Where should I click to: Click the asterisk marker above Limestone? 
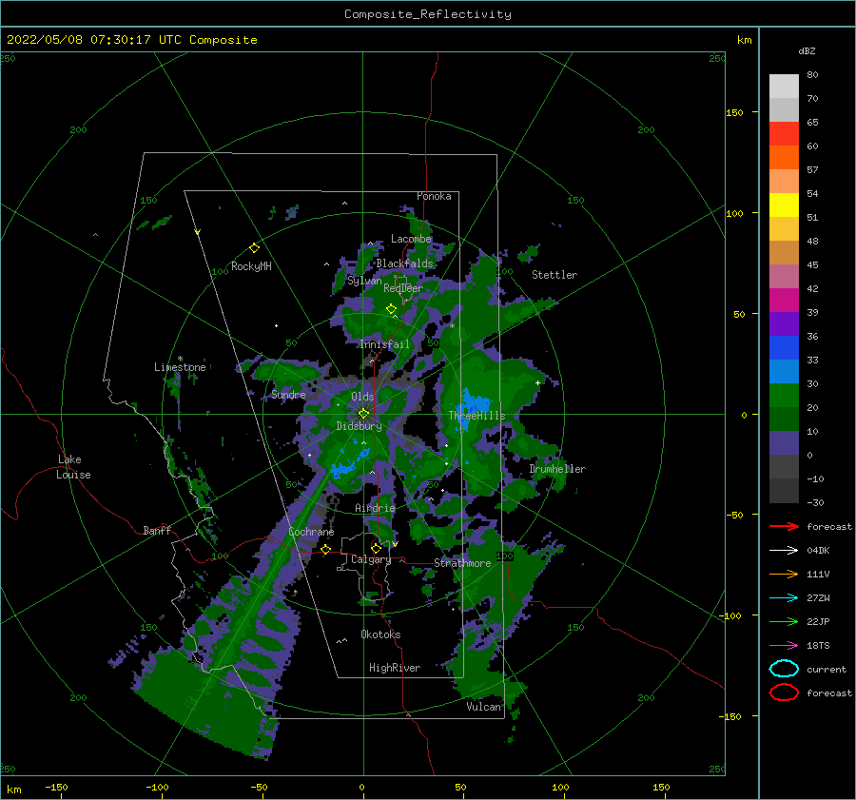pyautogui.click(x=180, y=359)
